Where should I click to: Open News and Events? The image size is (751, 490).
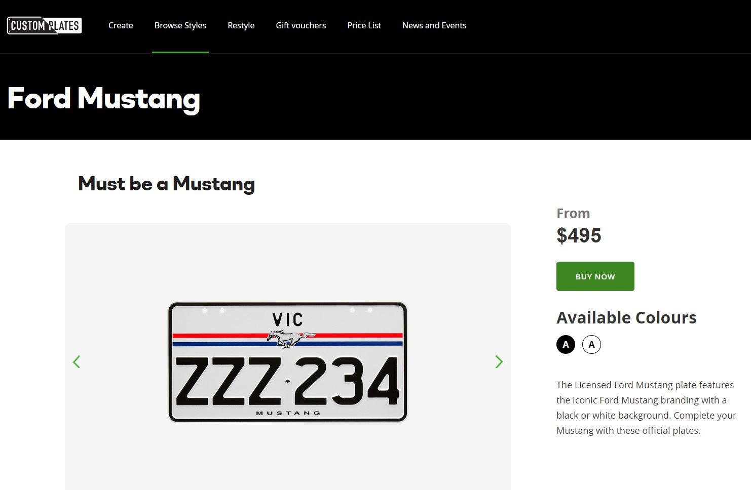[434, 25]
